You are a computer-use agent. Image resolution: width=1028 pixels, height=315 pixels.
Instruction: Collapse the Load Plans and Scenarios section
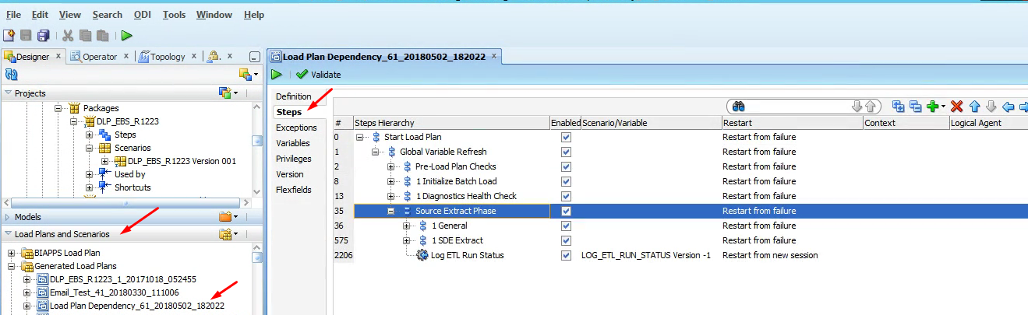coord(9,234)
